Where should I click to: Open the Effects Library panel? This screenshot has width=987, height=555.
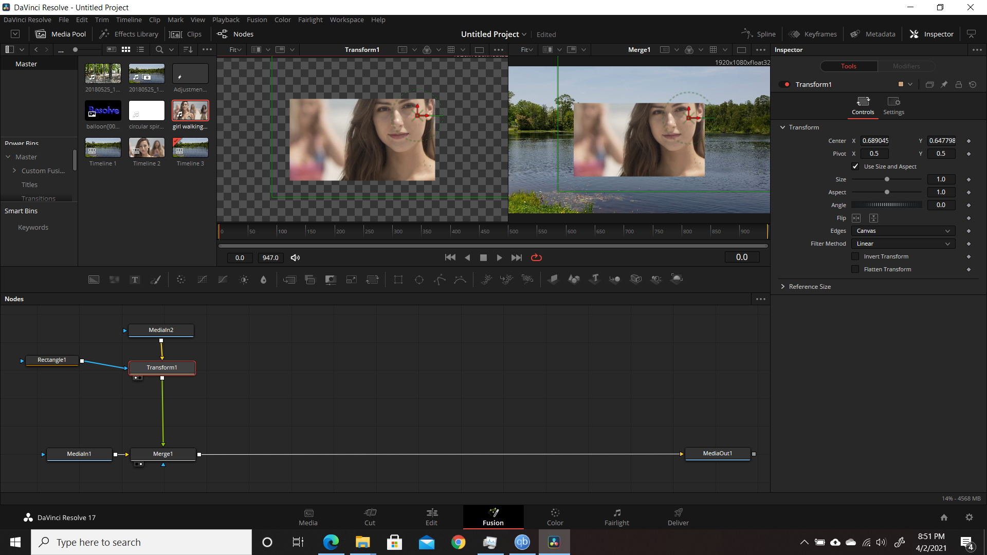tap(129, 34)
